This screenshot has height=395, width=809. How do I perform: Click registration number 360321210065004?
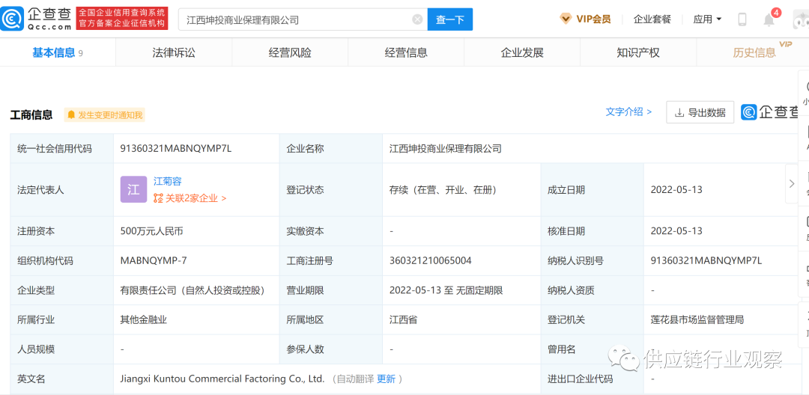tap(430, 260)
